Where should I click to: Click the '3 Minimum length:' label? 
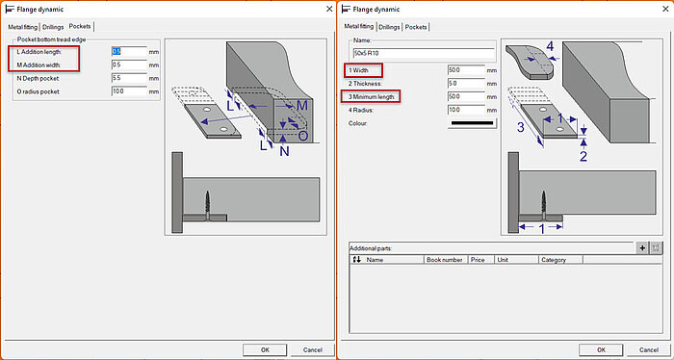pyautogui.click(x=372, y=96)
